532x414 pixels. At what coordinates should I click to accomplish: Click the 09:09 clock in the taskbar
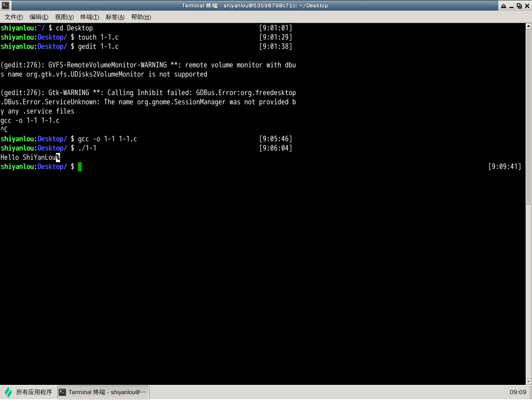518,392
